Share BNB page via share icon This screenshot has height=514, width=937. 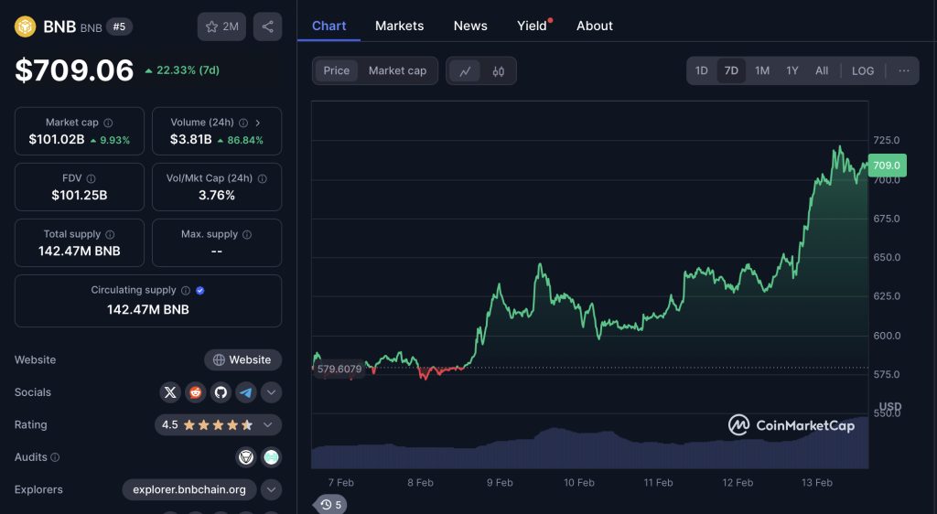(x=268, y=27)
